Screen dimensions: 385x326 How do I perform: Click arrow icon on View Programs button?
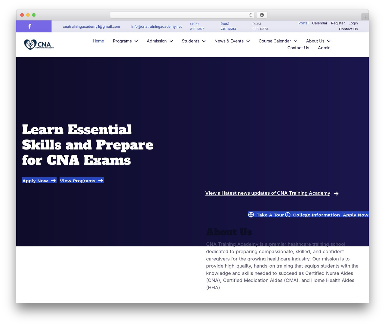point(101,180)
